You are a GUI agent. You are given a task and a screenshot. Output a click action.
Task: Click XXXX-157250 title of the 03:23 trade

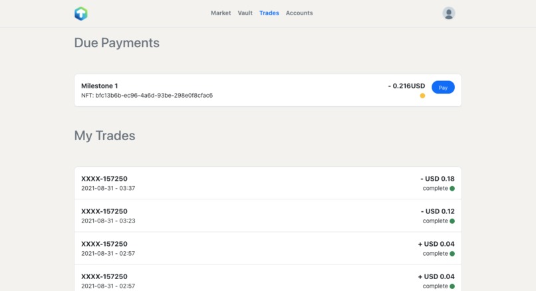coord(104,211)
